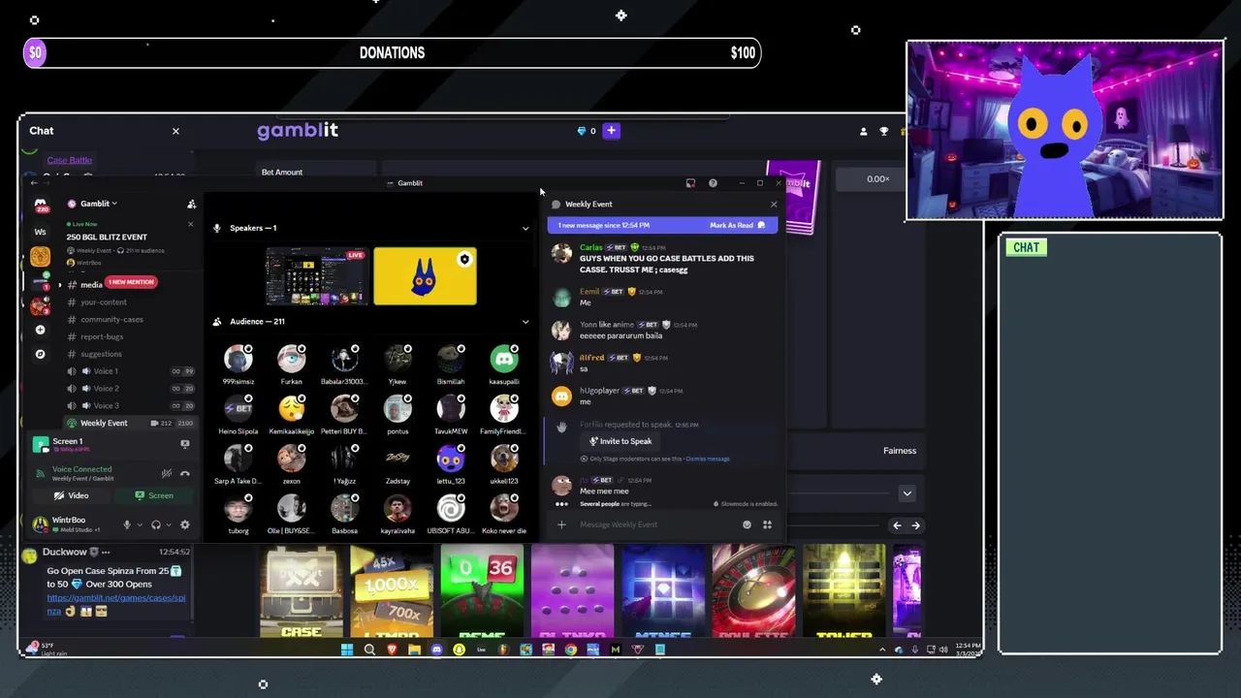Click the Dismiss message link
1241x698 pixels.
[x=707, y=459]
